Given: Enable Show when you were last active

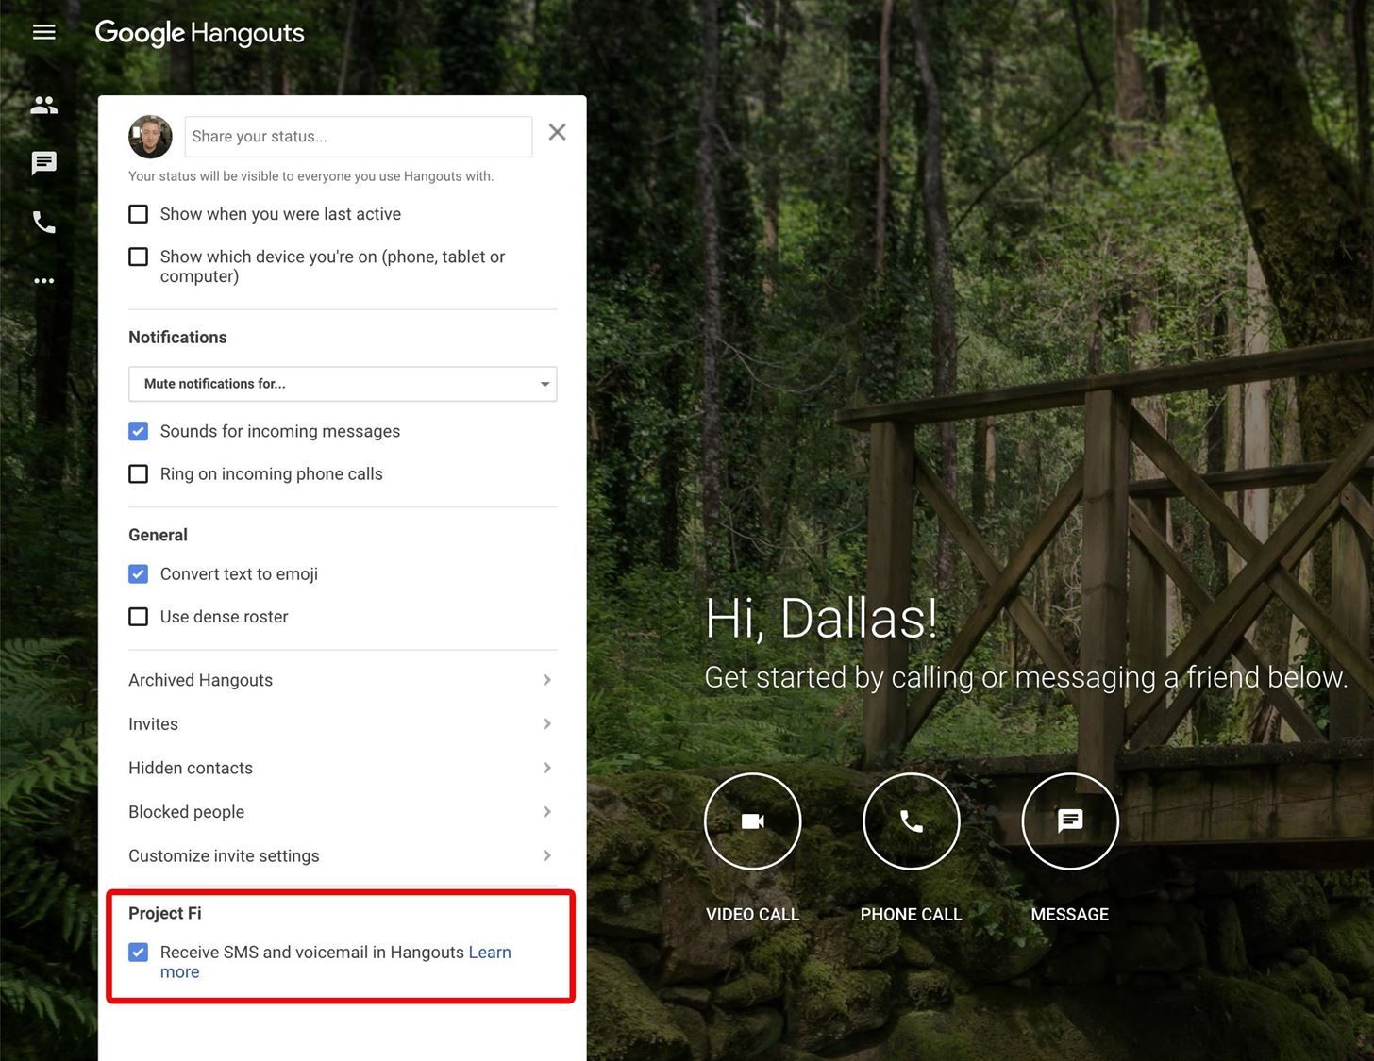Looking at the screenshot, I should [139, 214].
